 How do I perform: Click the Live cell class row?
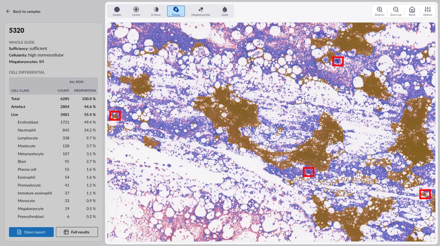coord(53,114)
